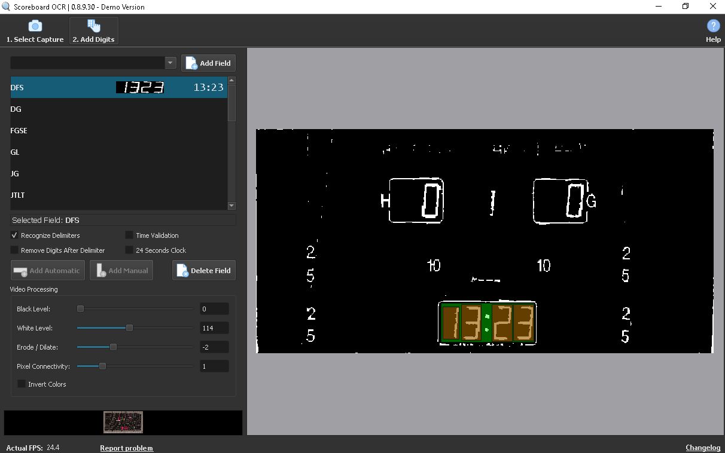
Task: Click the White Level slider handle
Action: [x=129, y=328]
